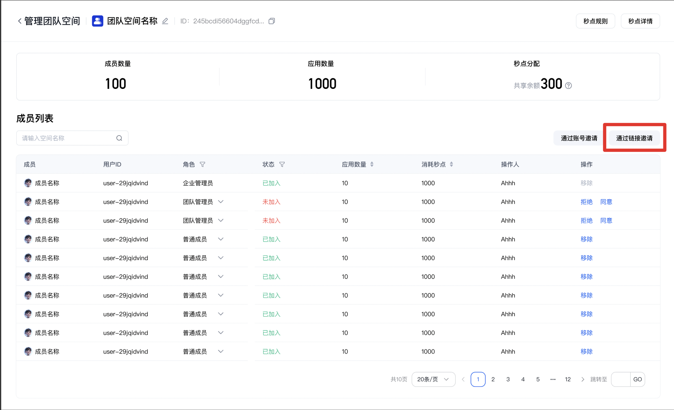Open 秒点详情
The image size is (674, 410).
tap(640, 21)
